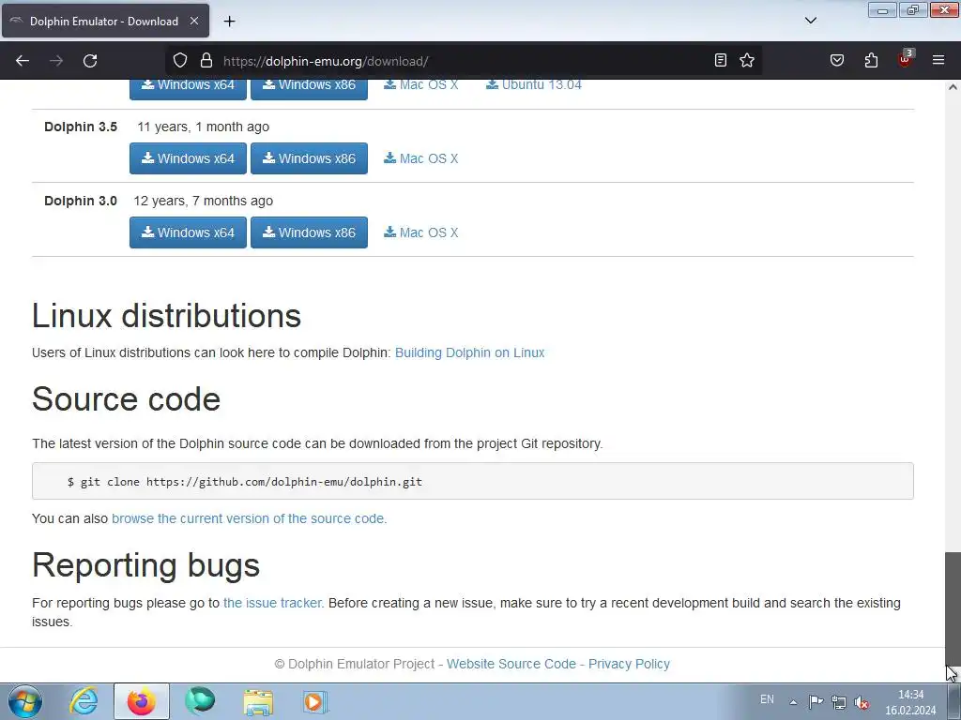Screen dimensions: 961x720
Task: Download Dolphin 3.0 for Mac OS X
Action: click(x=421, y=232)
